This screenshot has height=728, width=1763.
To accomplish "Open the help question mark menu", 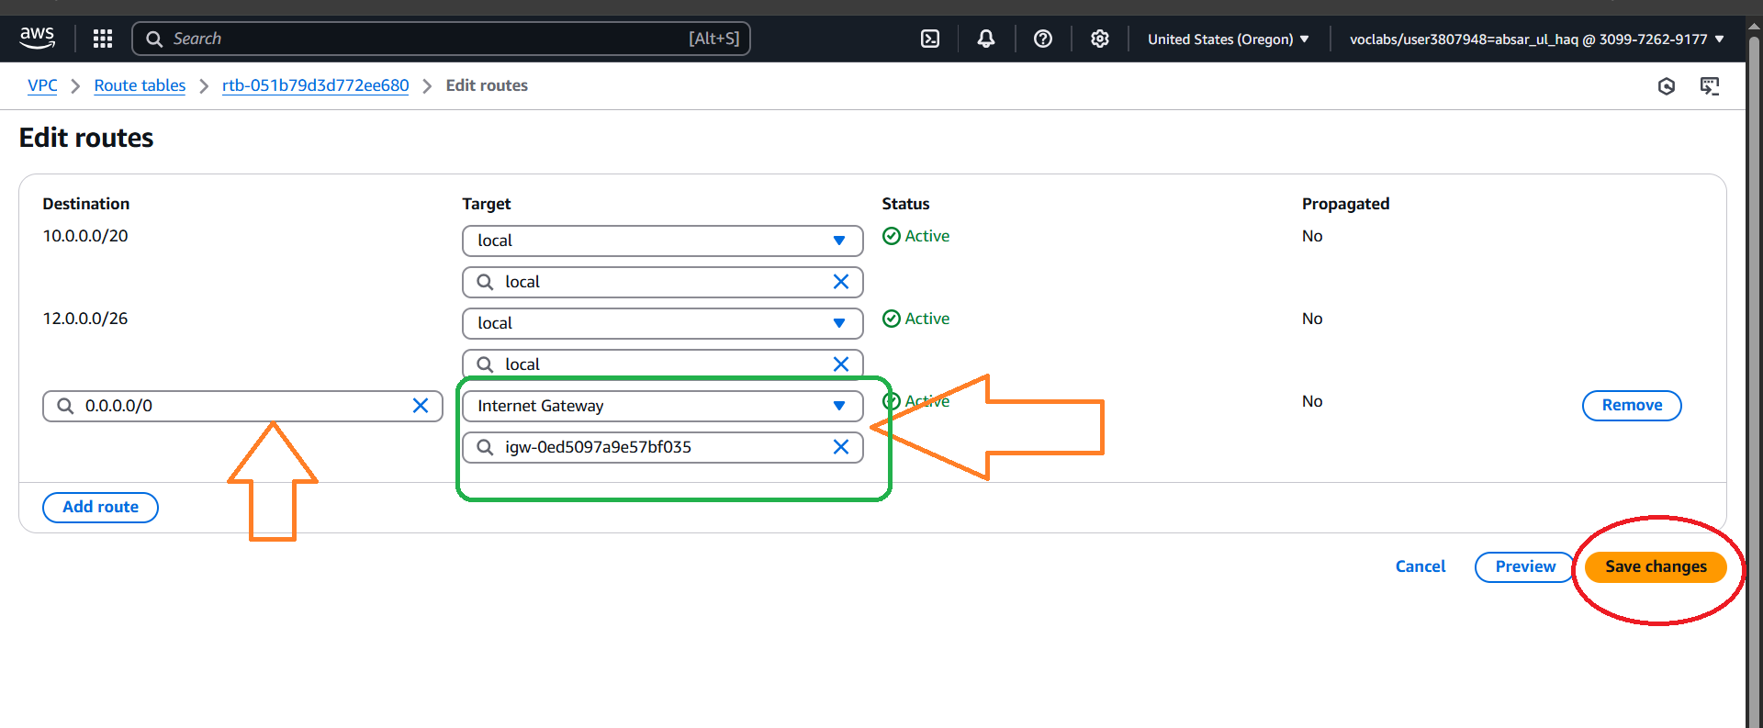I will point(1043,39).
